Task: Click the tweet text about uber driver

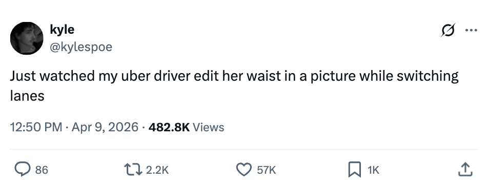Action: click(234, 86)
